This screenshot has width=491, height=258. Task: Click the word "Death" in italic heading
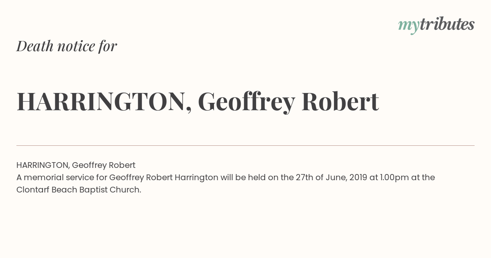tap(35, 46)
